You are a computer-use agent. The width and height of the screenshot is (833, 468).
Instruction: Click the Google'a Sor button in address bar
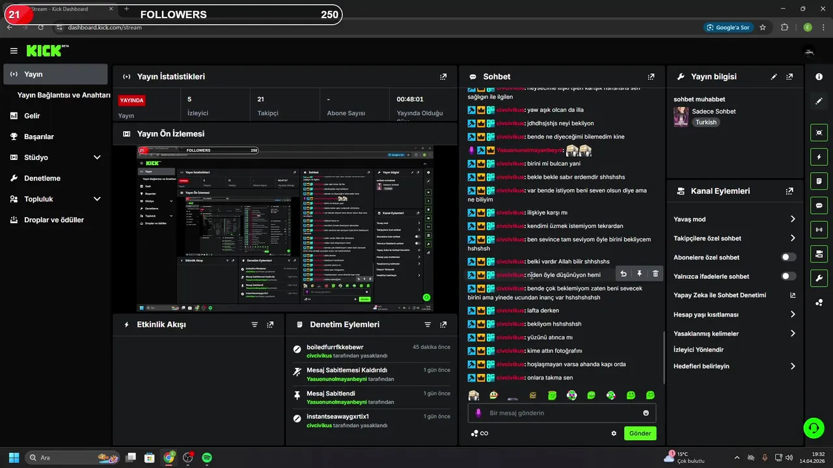coord(728,27)
